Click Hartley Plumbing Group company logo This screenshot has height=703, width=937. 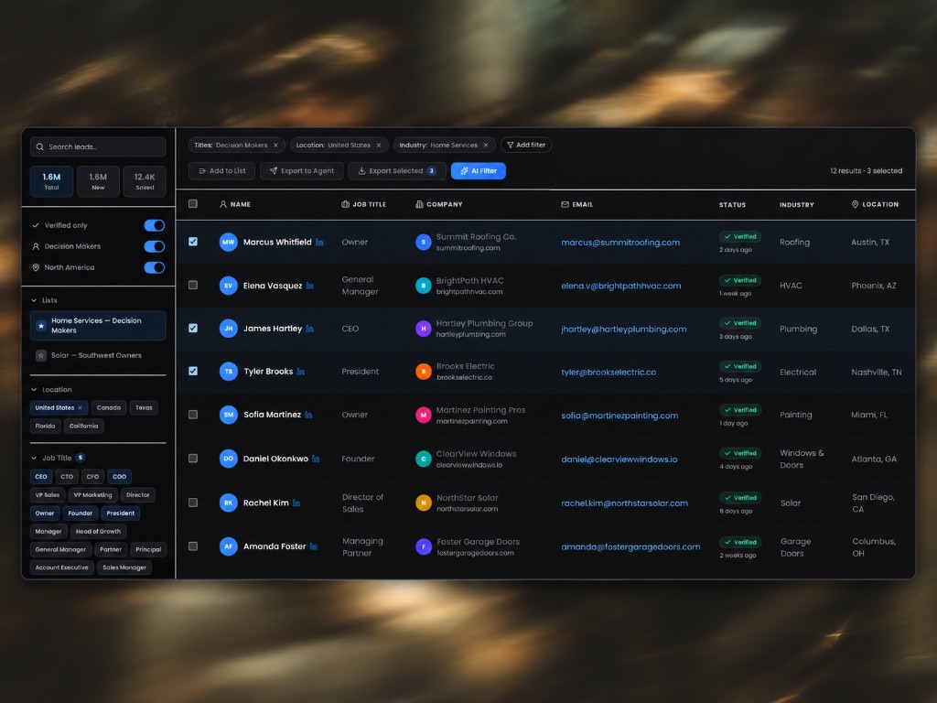coord(423,329)
